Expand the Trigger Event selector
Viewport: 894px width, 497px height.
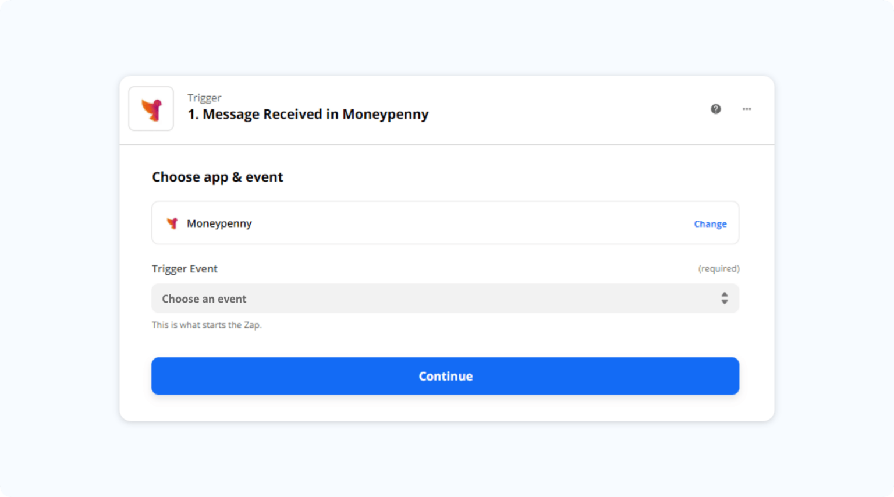[445, 298]
